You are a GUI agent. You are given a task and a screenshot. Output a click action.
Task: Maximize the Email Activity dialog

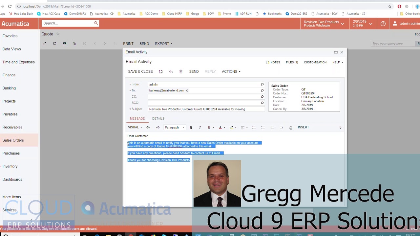click(336, 52)
